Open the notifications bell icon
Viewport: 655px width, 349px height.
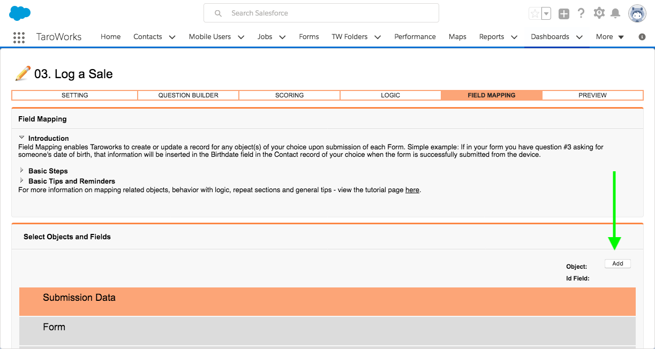615,13
